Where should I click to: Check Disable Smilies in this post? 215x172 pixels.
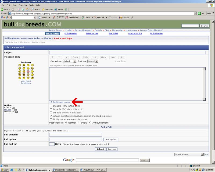pyautogui.click(x=51, y=113)
